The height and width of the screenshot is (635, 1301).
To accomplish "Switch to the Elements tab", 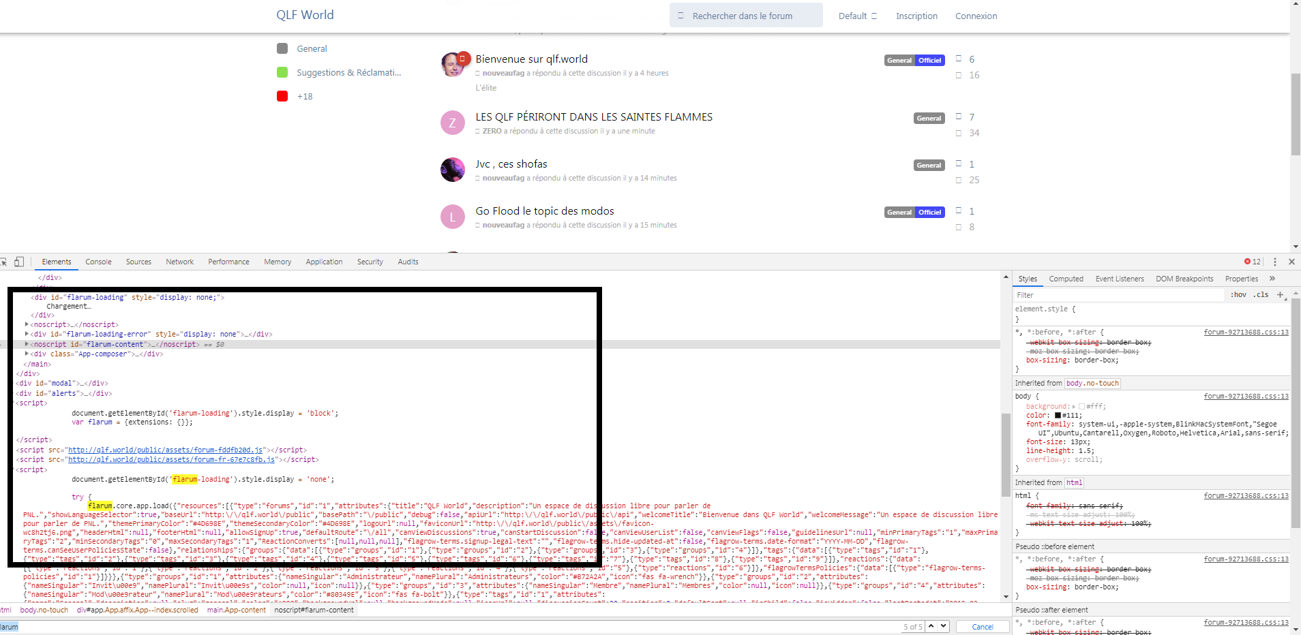I will [x=57, y=262].
